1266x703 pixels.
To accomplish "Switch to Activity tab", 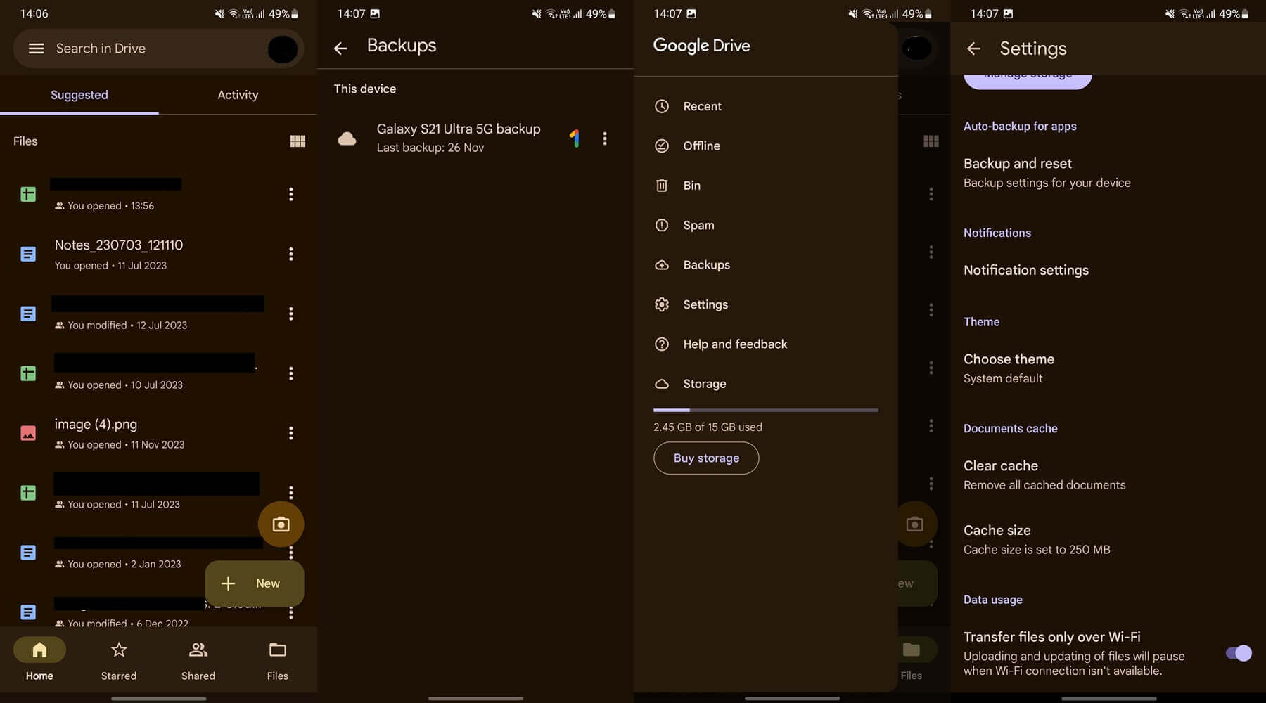I will click(x=238, y=95).
